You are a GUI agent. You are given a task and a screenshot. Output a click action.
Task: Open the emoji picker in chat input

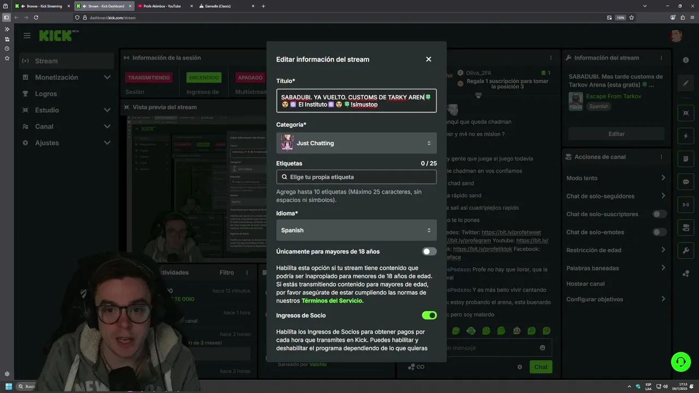point(542,348)
